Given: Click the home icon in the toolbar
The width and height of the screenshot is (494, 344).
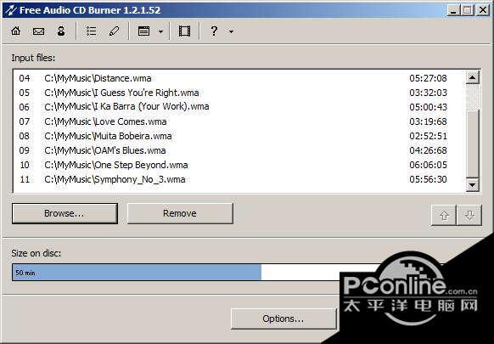Looking at the screenshot, I should (16, 31).
